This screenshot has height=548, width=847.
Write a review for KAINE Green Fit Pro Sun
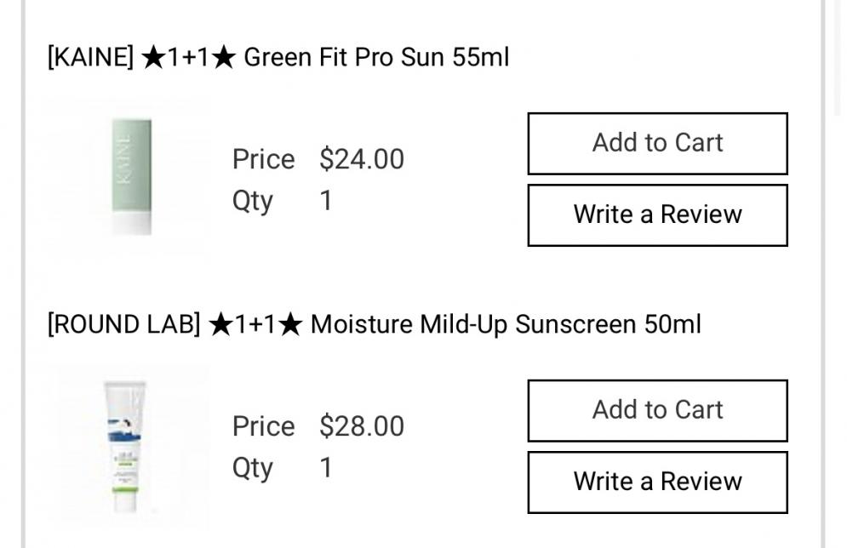[x=657, y=214]
